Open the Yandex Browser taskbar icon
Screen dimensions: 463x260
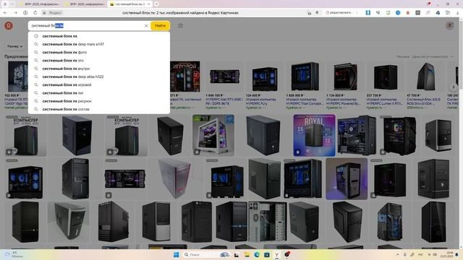pyautogui.click(x=276, y=255)
